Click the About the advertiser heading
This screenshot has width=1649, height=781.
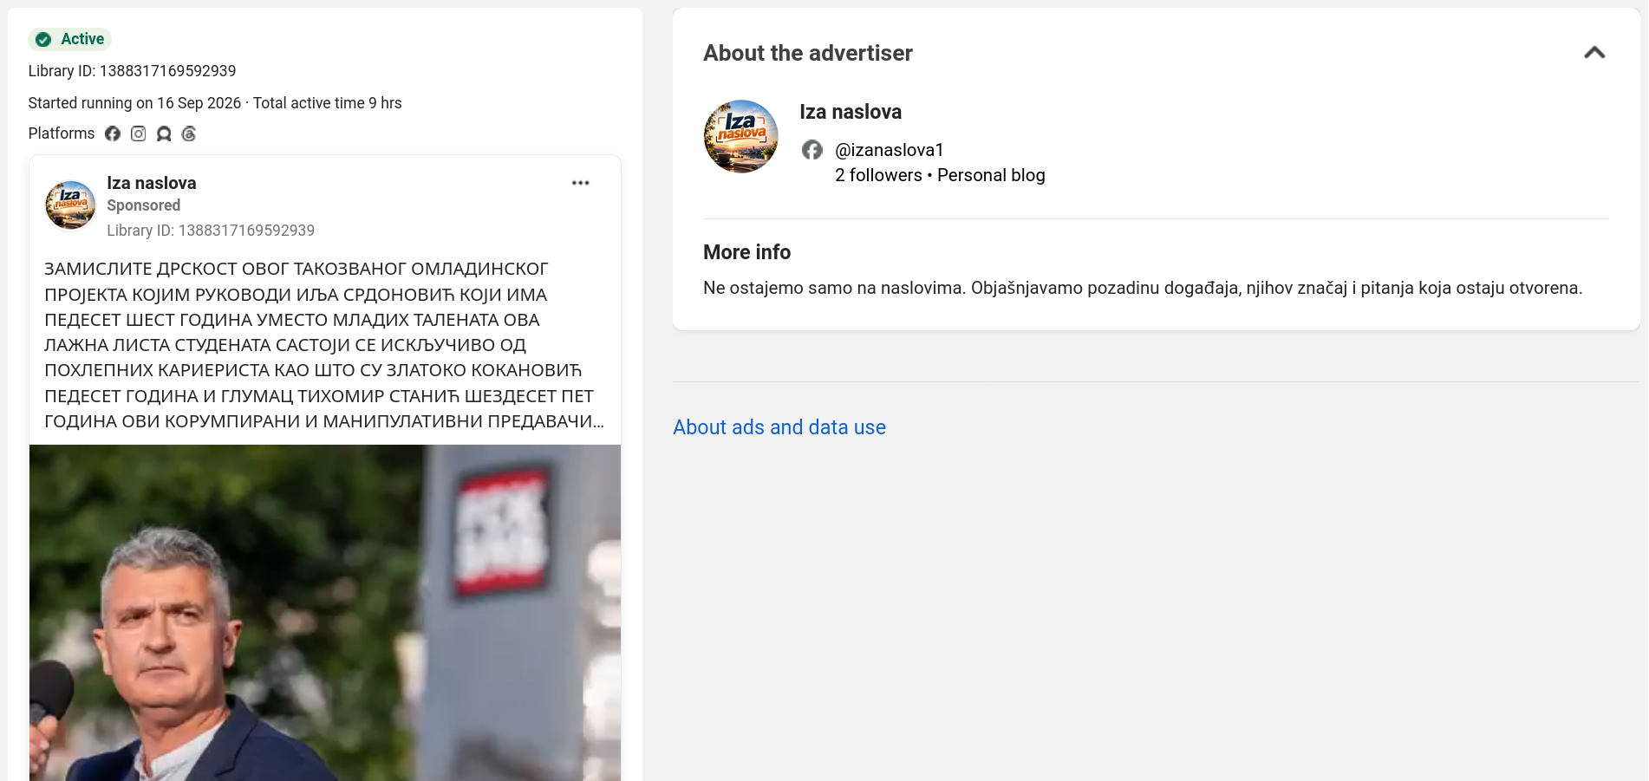click(x=808, y=53)
